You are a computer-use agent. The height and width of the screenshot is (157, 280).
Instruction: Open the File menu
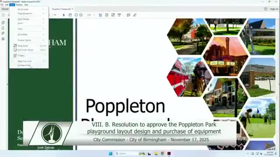point(2,5)
